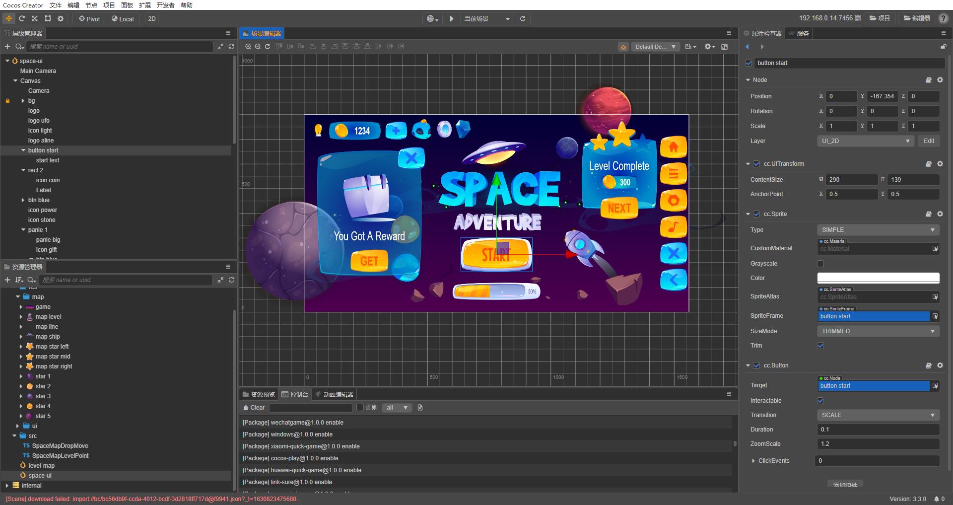This screenshot has height=505, width=953.
Task: Open the sprite Color swatch
Action: tap(878, 278)
